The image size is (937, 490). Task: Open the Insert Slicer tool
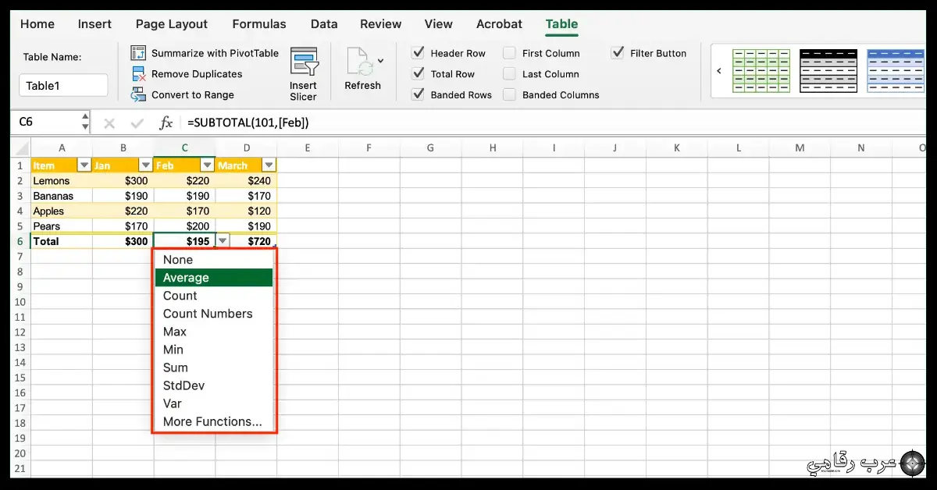click(304, 70)
